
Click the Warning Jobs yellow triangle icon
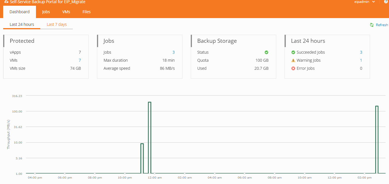point(293,60)
